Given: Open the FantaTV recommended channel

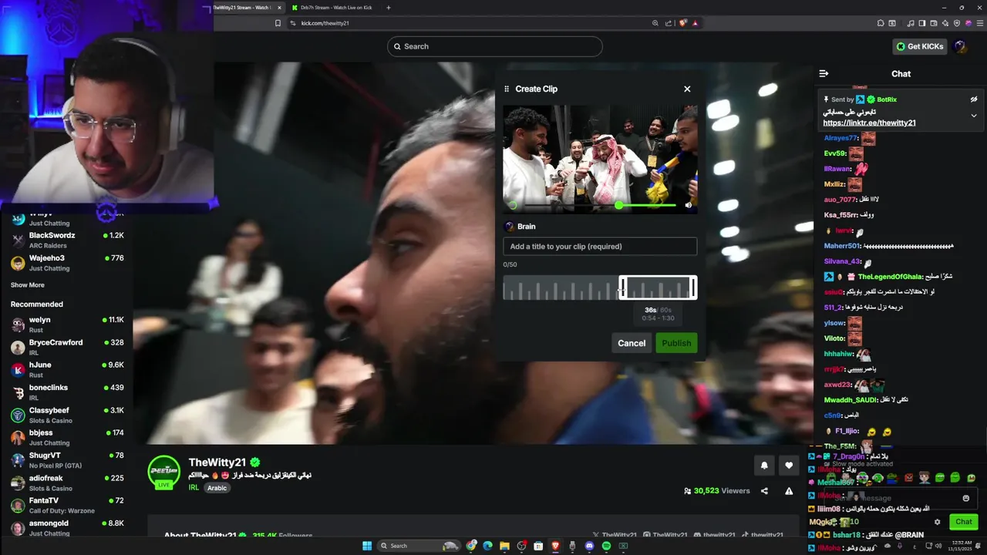Looking at the screenshot, I should tap(67, 506).
